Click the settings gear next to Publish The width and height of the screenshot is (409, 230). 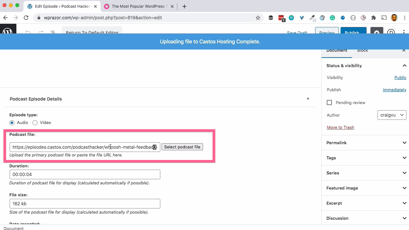click(376, 32)
